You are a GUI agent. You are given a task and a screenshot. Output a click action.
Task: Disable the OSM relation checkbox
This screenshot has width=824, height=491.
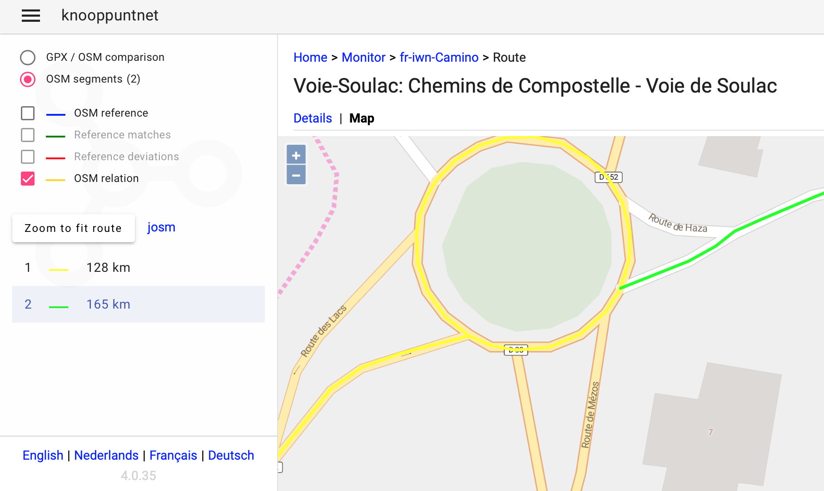28,178
